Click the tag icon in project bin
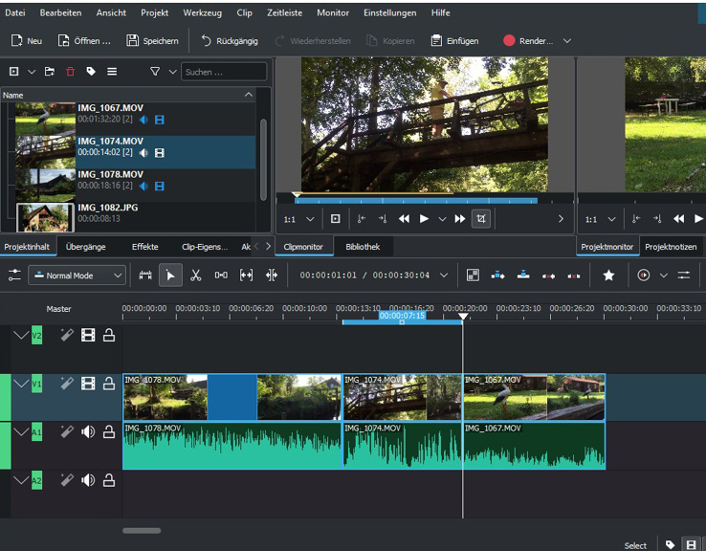The width and height of the screenshot is (706, 551). [x=91, y=72]
